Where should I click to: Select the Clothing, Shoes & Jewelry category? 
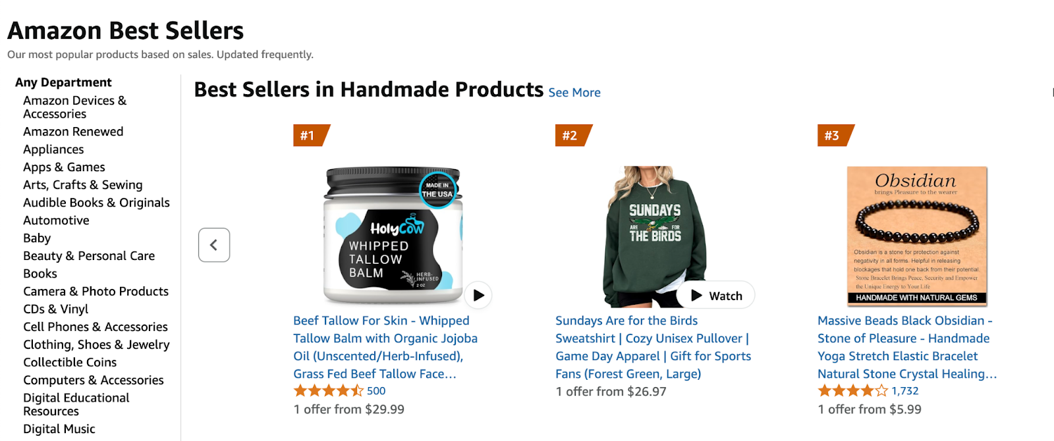(96, 344)
